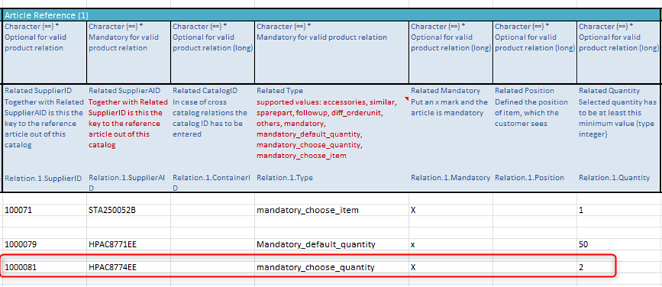Click the Relation.1.Quantity column label
The image size is (662, 287).
coord(615,178)
